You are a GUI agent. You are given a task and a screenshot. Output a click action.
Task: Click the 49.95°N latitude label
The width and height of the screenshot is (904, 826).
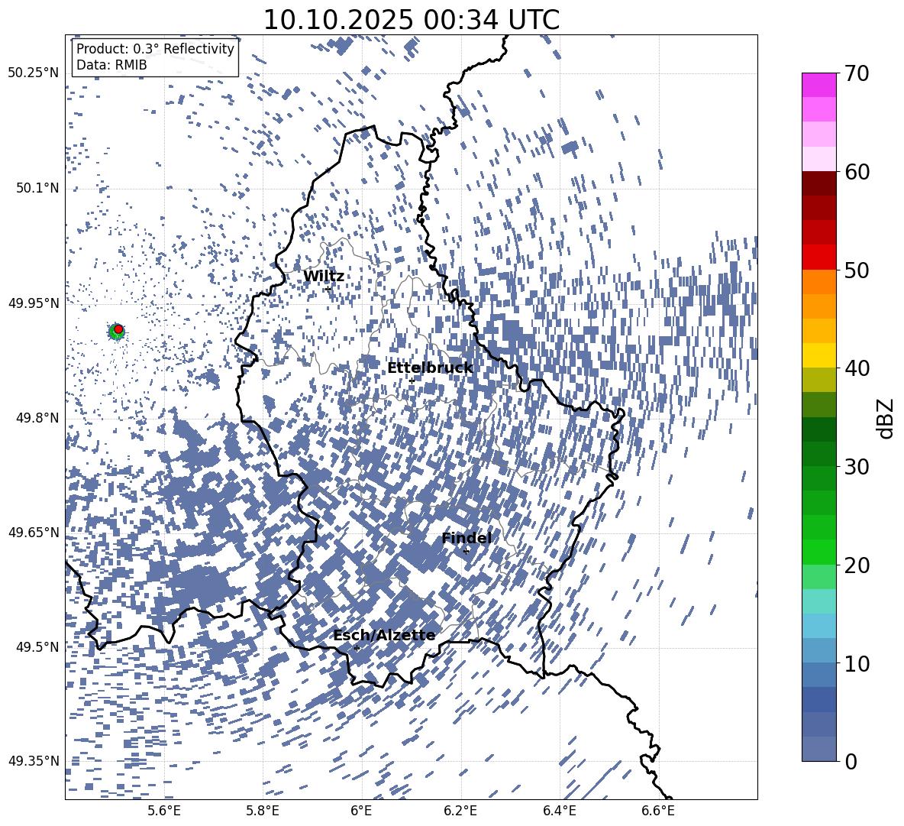point(34,303)
